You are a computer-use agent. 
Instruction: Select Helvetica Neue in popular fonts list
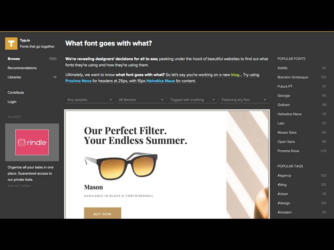289,114
